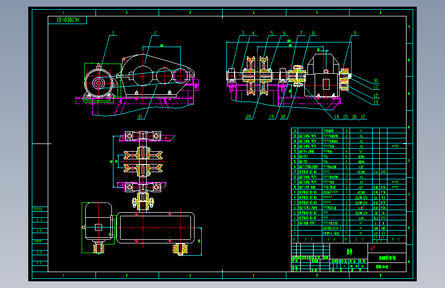Click callout number 5 above the sheaves
This screenshot has width=445, height=288.
tap(272, 33)
